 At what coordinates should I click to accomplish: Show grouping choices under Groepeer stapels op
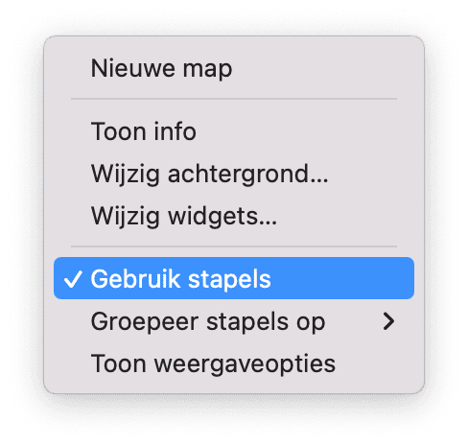234,321
